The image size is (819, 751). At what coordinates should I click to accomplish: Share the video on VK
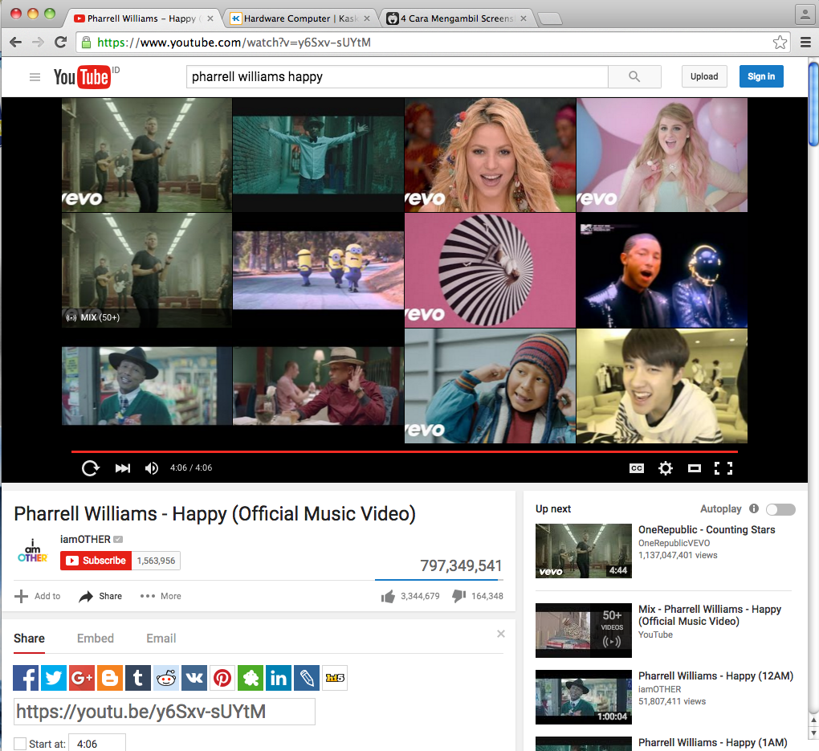pos(194,678)
